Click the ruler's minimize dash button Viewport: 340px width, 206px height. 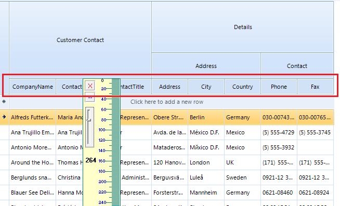click(x=90, y=97)
